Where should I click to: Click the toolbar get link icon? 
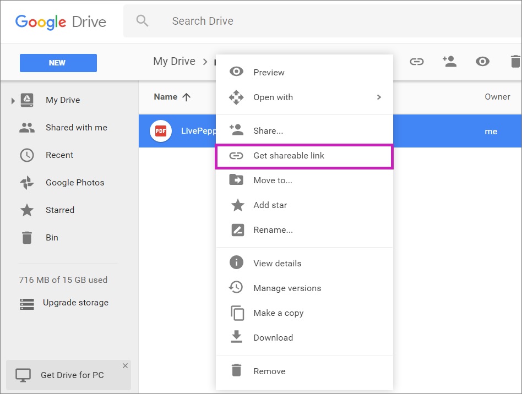(x=416, y=62)
